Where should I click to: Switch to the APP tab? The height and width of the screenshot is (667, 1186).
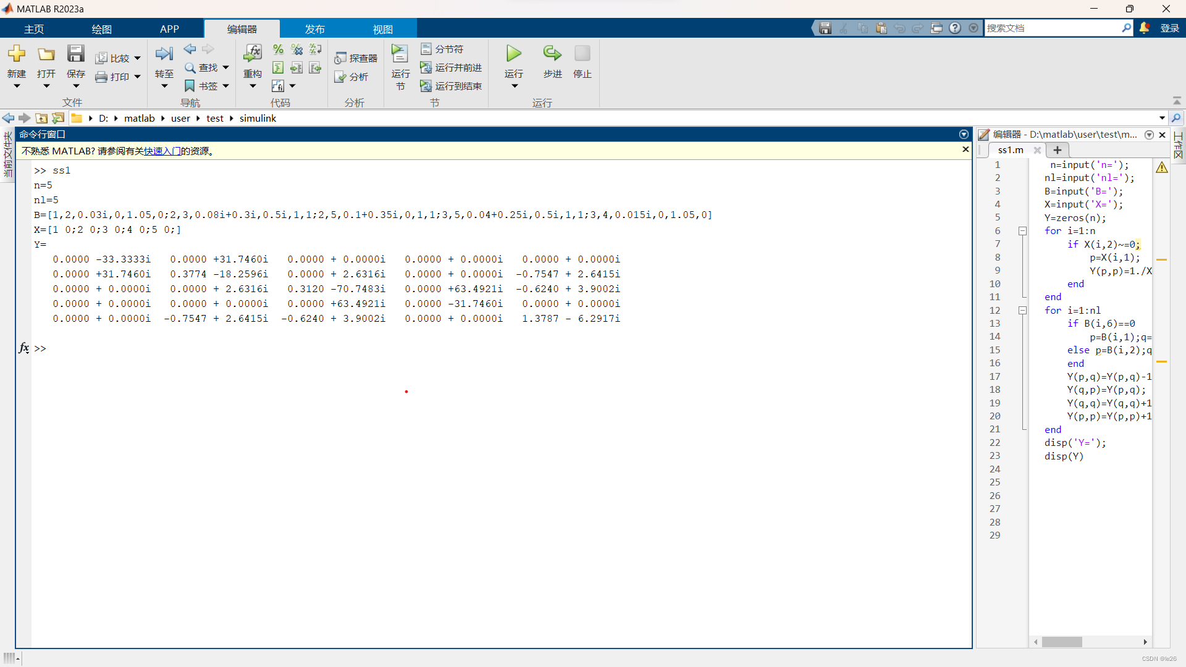[169, 29]
